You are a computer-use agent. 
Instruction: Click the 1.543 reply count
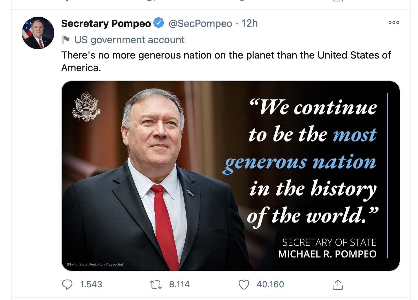91,284
